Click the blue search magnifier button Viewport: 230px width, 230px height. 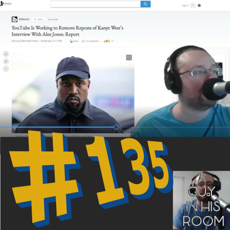pyautogui.click(x=146, y=4)
